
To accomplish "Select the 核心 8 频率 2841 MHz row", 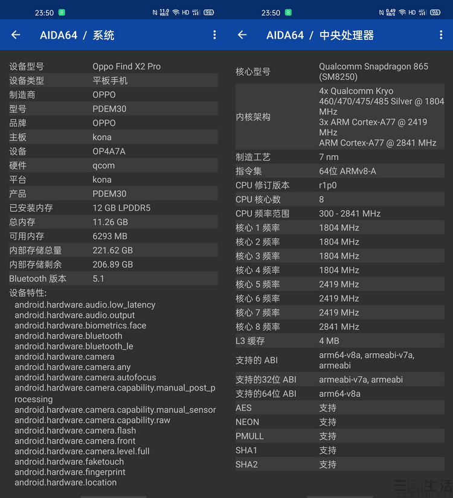I will click(x=340, y=327).
